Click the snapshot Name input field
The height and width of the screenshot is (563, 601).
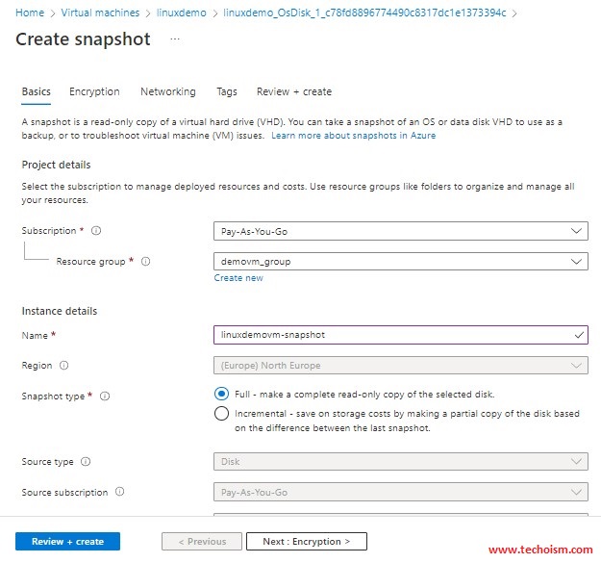pos(392,335)
